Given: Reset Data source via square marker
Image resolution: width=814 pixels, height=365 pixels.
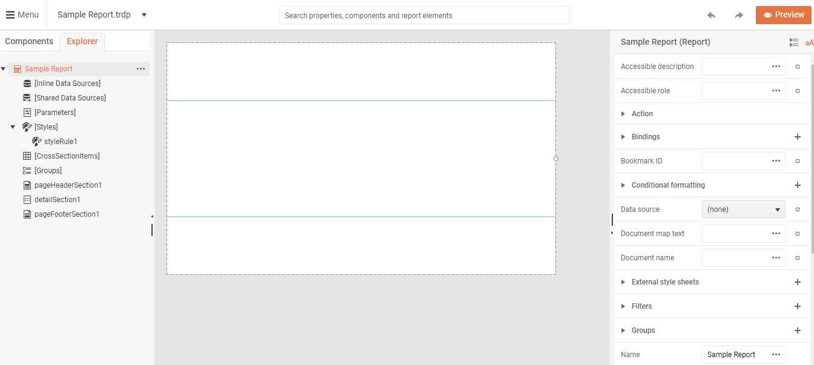Looking at the screenshot, I should pyautogui.click(x=798, y=209).
